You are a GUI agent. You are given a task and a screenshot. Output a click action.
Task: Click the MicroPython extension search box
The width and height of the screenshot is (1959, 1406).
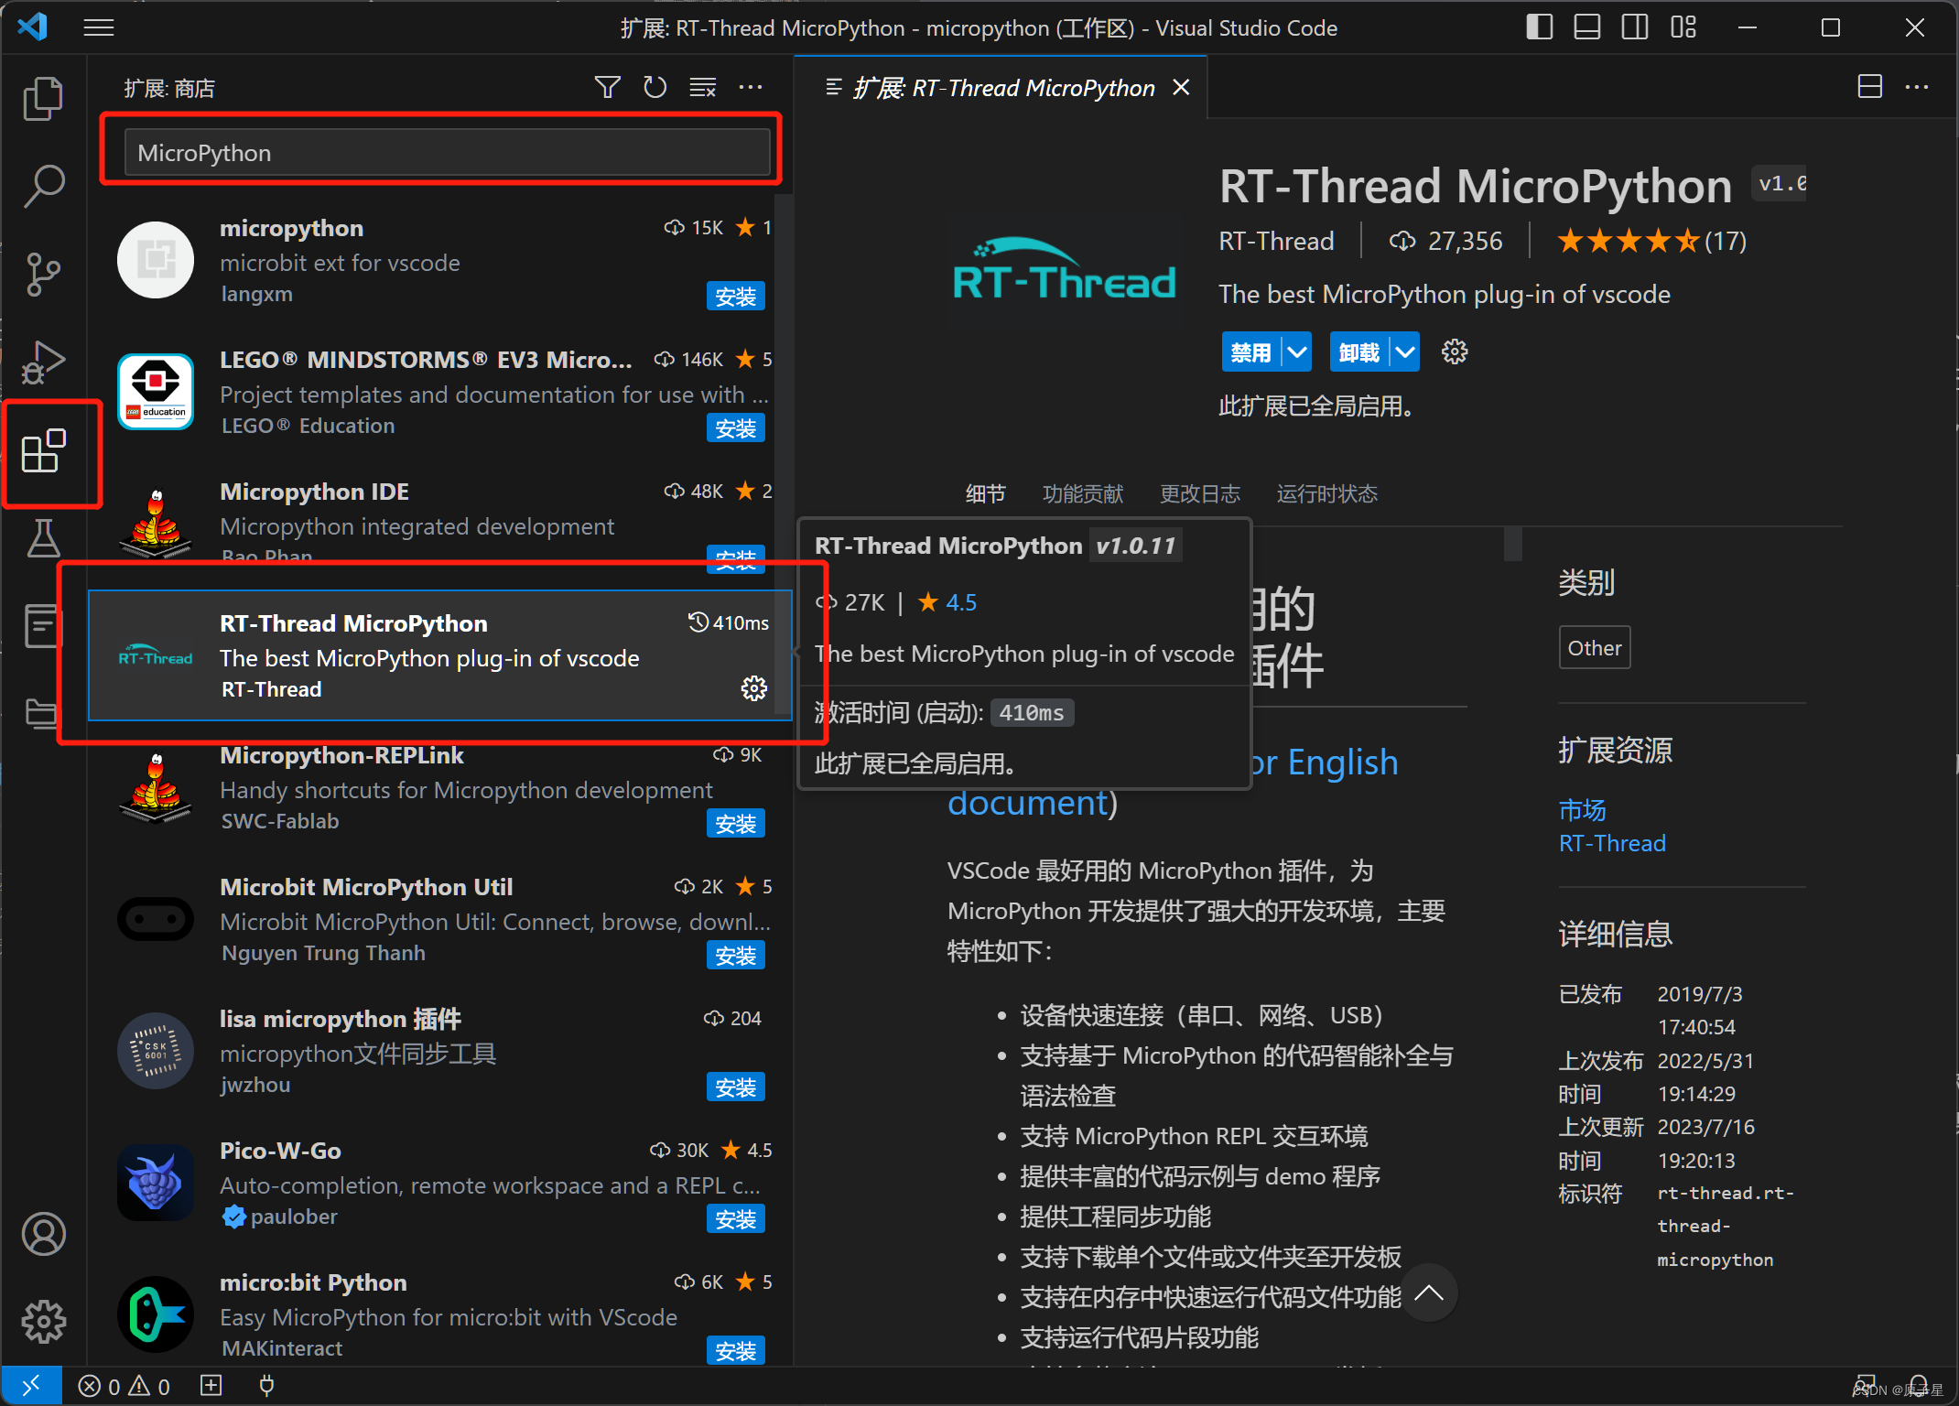click(447, 153)
